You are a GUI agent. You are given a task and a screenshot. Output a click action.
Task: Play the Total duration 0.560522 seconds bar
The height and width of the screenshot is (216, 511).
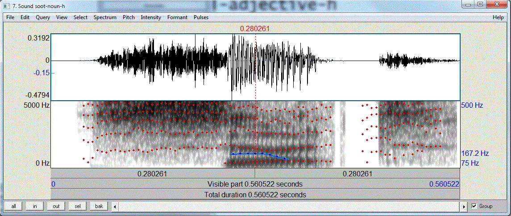(x=255, y=195)
